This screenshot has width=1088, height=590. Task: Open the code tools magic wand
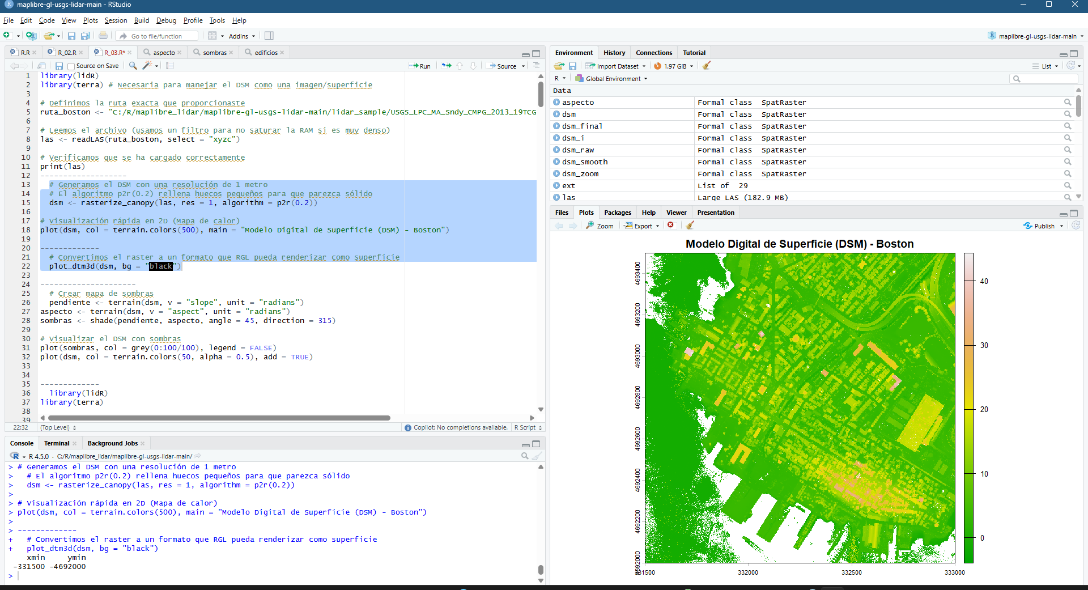[147, 66]
